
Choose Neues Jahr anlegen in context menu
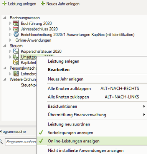click(x=92, y=79)
